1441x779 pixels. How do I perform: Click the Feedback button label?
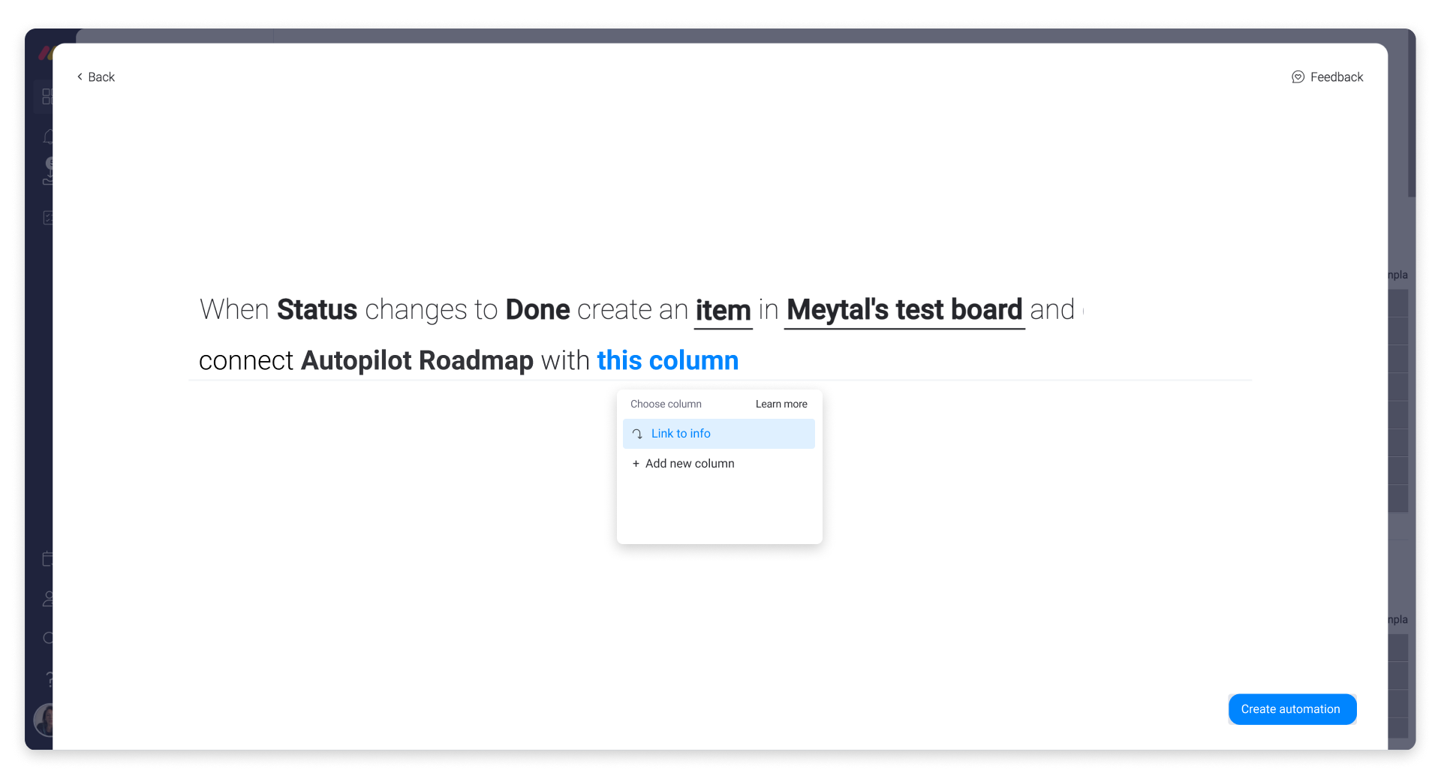click(x=1336, y=77)
